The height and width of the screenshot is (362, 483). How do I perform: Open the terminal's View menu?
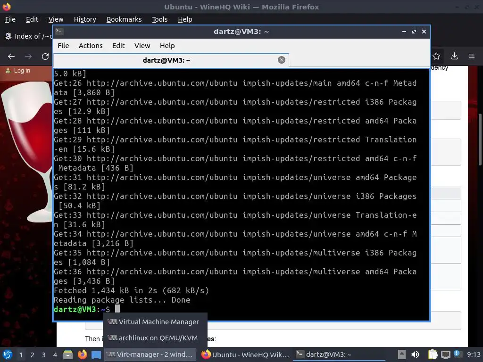142,46
